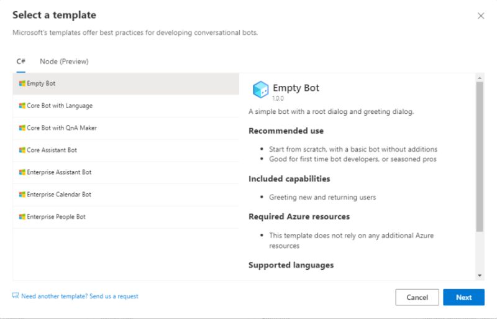Screen dimensions: 497x319
Task: Click the icon beside Core Bot with Language
Action: 22,106
